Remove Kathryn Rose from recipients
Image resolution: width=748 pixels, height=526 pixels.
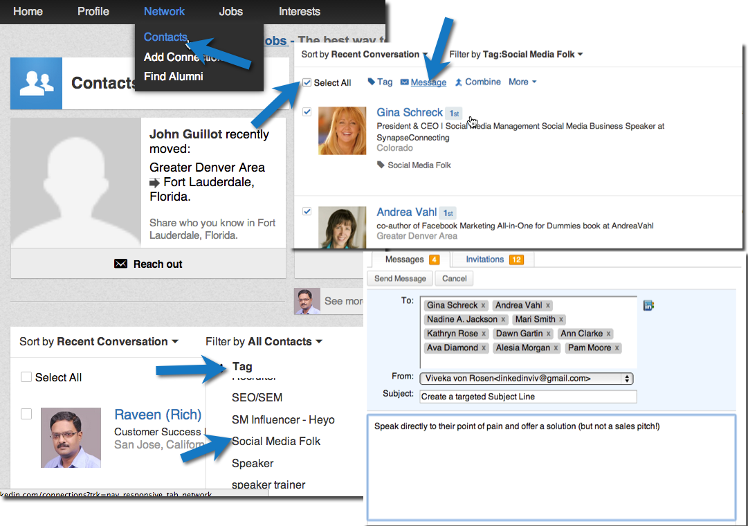(x=483, y=334)
